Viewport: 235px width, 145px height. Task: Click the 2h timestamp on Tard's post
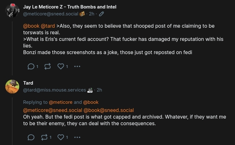[99, 90]
